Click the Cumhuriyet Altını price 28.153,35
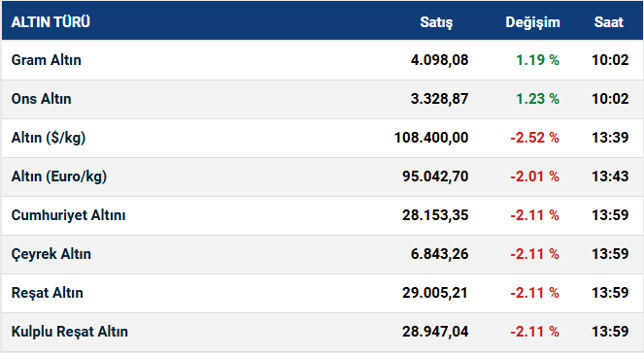 click(x=435, y=215)
